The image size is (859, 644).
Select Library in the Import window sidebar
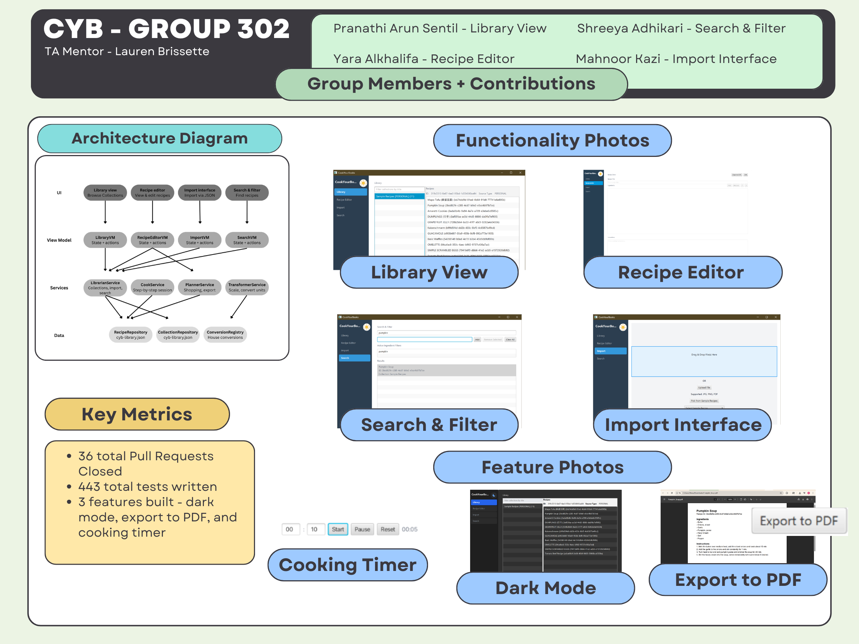pyautogui.click(x=601, y=336)
